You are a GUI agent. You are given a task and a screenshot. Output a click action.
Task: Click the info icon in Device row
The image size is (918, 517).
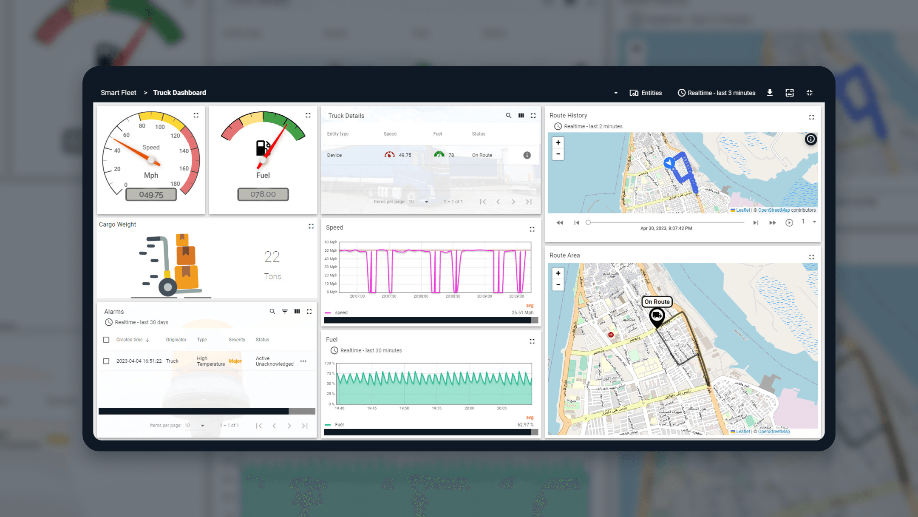[x=527, y=155]
